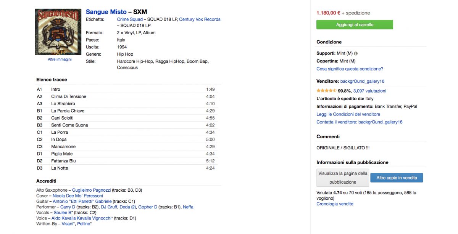Open the Crime Squad label link
Image resolution: width=458 pixels, height=234 pixels.
tap(130, 19)
